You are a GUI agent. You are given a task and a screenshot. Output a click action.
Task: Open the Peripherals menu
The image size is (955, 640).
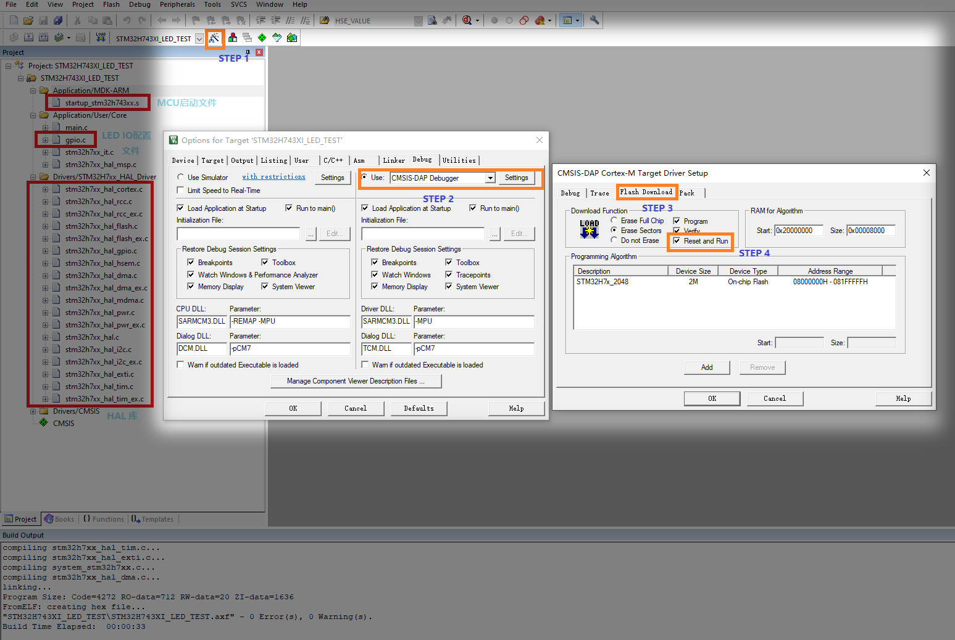177,4
